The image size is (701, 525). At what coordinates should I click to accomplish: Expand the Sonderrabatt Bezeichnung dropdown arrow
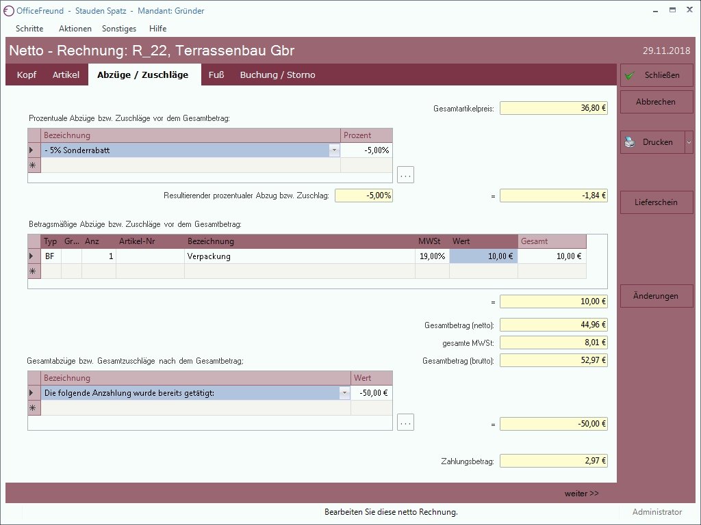(x=334, y=150)
